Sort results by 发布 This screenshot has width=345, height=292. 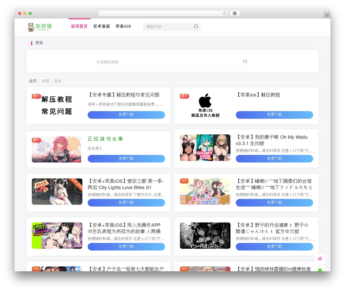(58, 81)
